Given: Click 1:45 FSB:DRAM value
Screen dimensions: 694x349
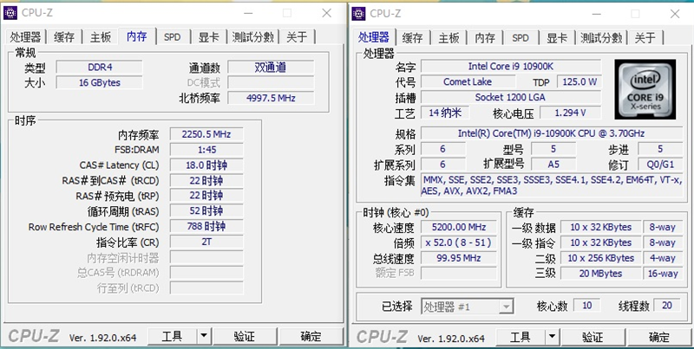Looking at the screenshot, I should (206, 150).
